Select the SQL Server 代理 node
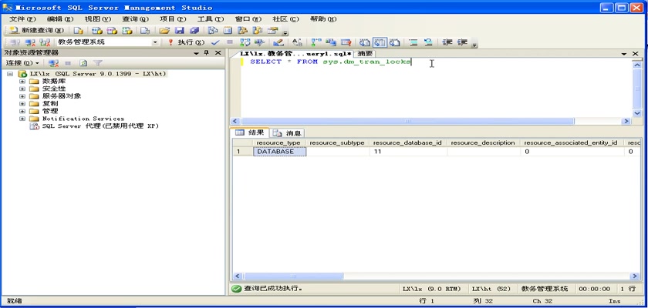This screenshot has width=648, height=308. pos(100,126)
